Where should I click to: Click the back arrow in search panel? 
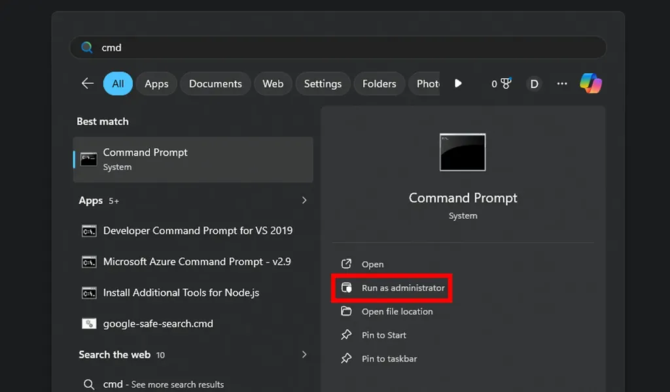[x=88, y=84]
